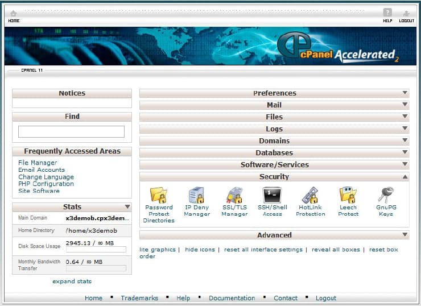The height and width of the screenshot is (306, 421).
Task: Expand the Mail section arrow
Action: click(x=405, y=105)
